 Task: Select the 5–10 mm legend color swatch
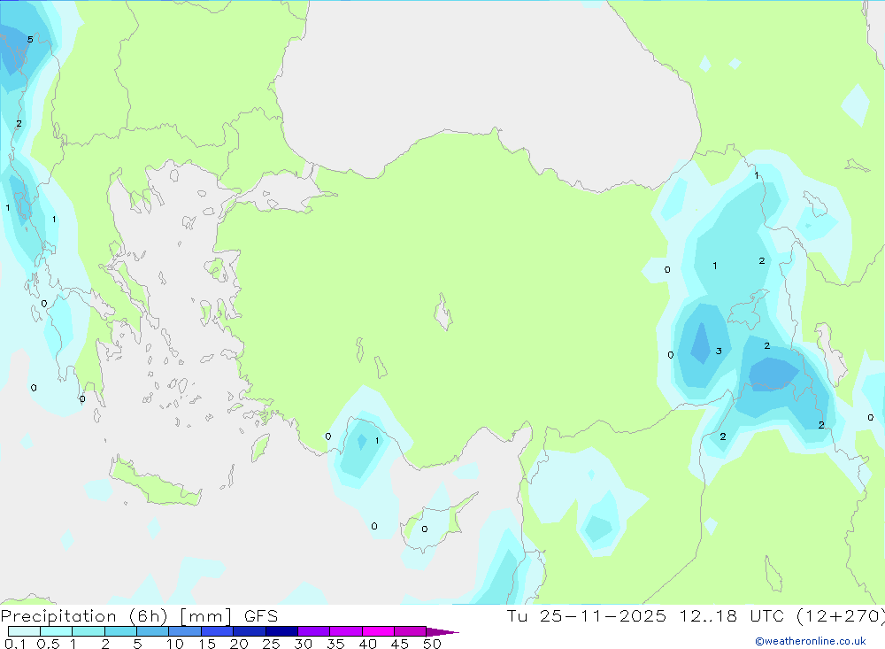coord(153,631)
